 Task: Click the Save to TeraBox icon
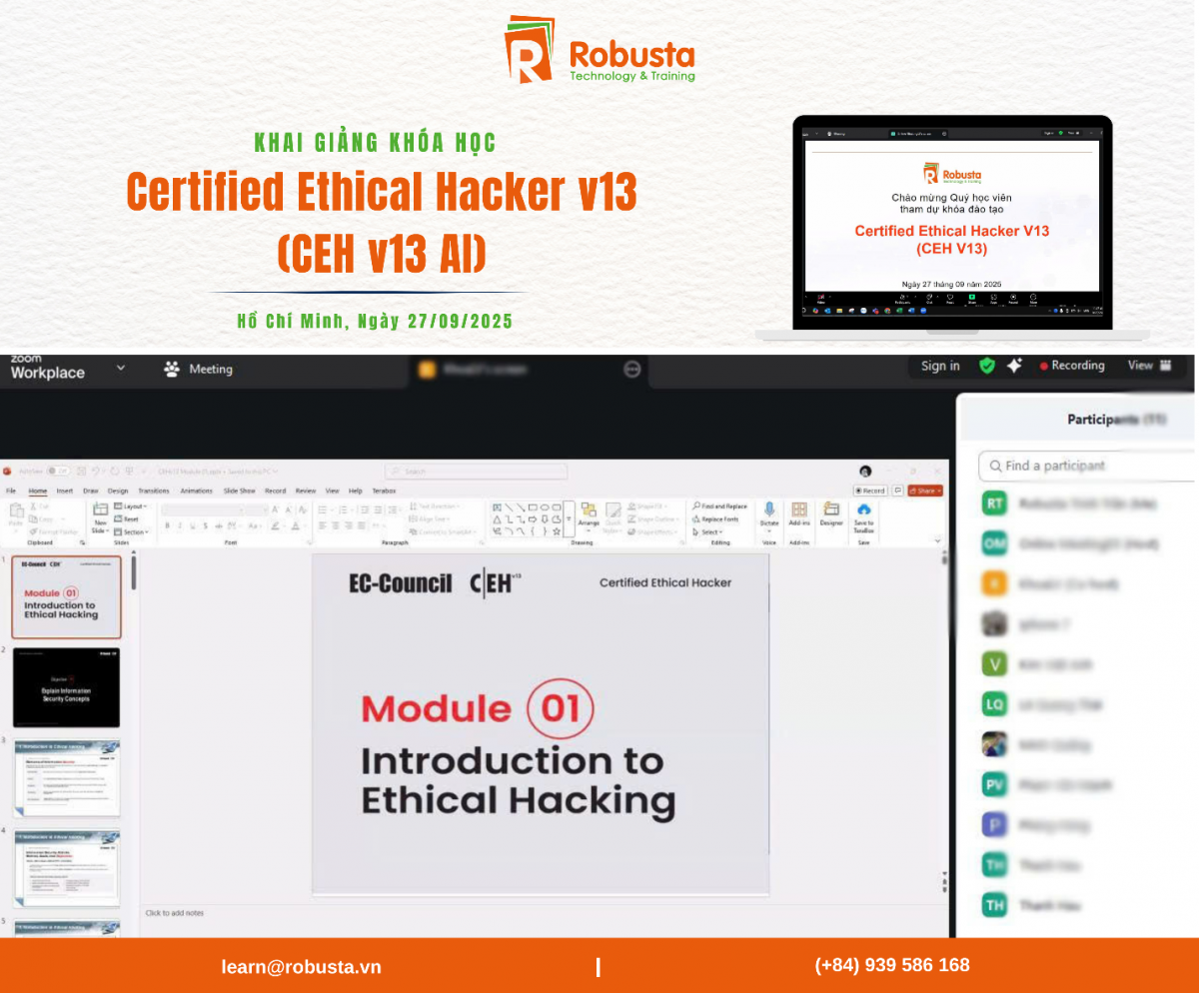coord(863,510)
